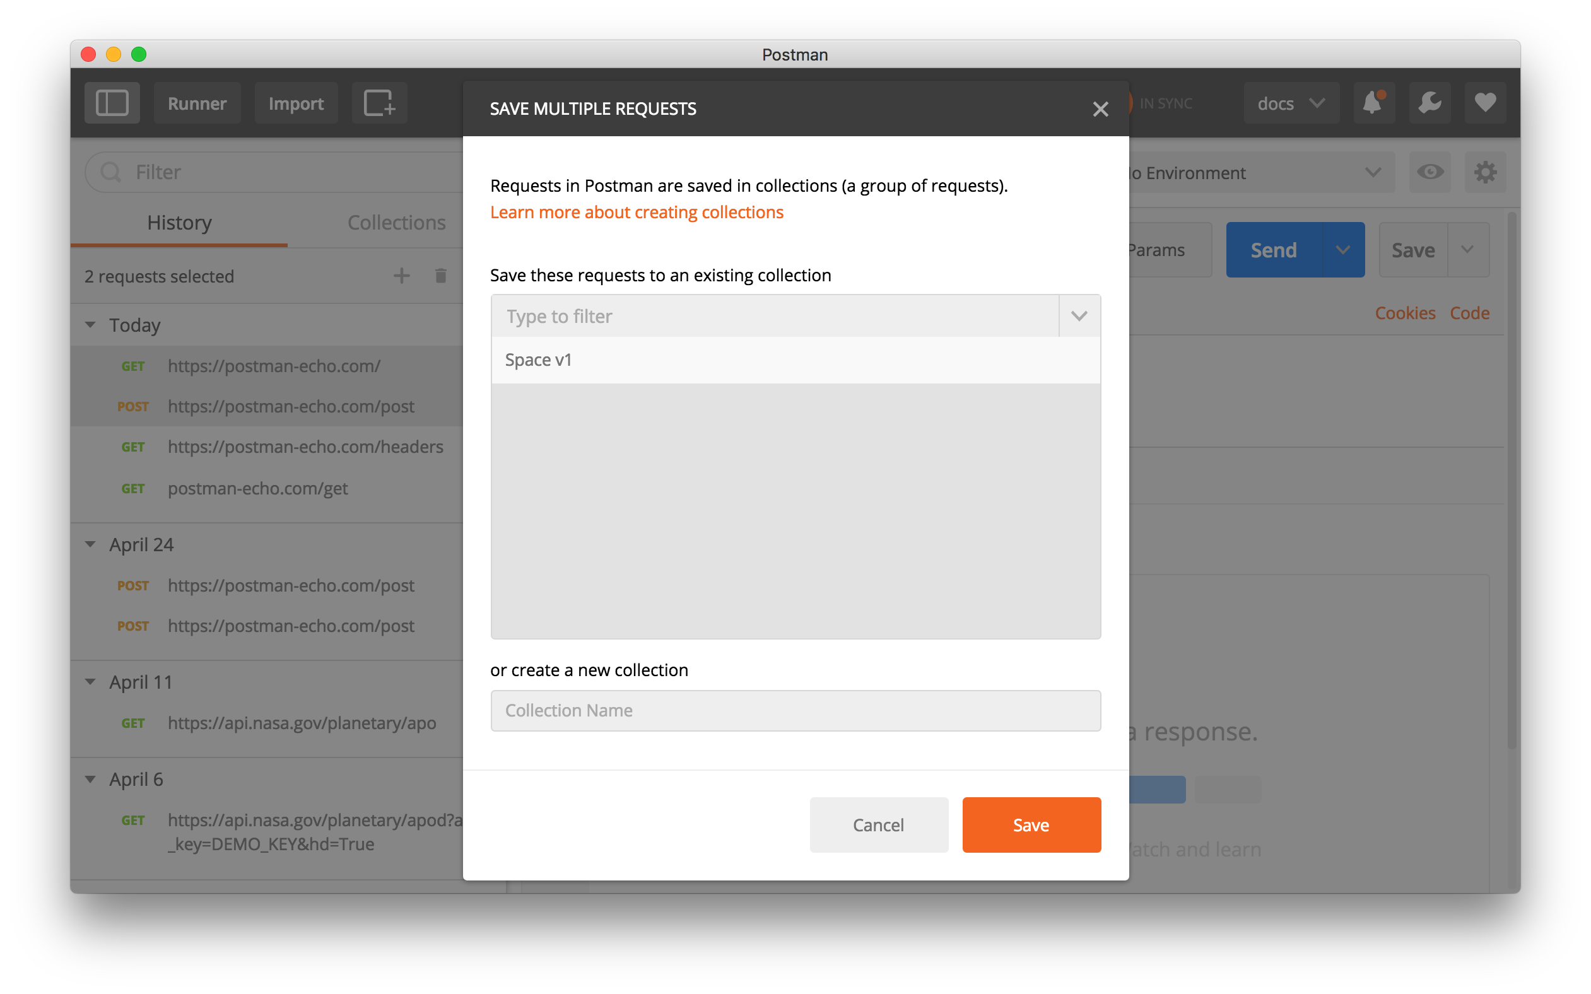Switch to the Collections tab
Image resolution: width=1591 pixels, height=994 pixels.
pos(396,223)
